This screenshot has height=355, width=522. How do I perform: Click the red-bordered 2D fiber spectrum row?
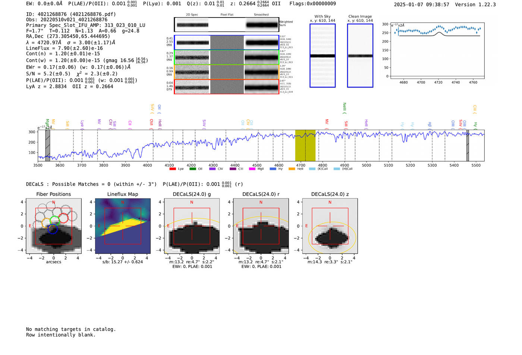point(227,87)
